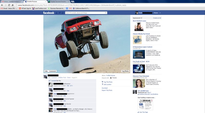
Task: Click the Eric Prydz ad thumbnail
Action: (139, 69)
